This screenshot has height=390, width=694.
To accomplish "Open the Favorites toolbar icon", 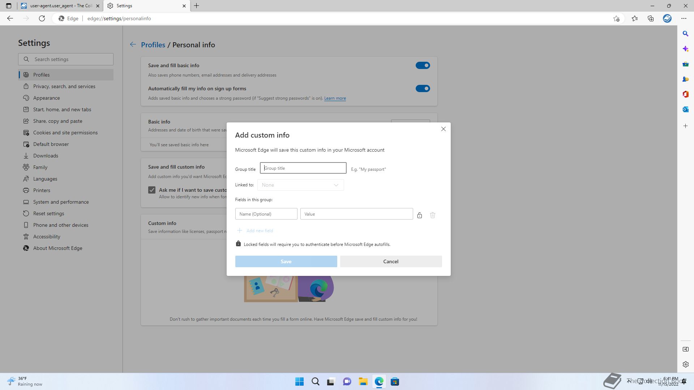I will pyautogui.click(x=635, y=18).
